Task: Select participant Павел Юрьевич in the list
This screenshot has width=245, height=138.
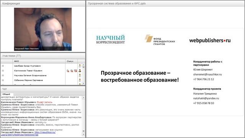Action: coord(28,71)
